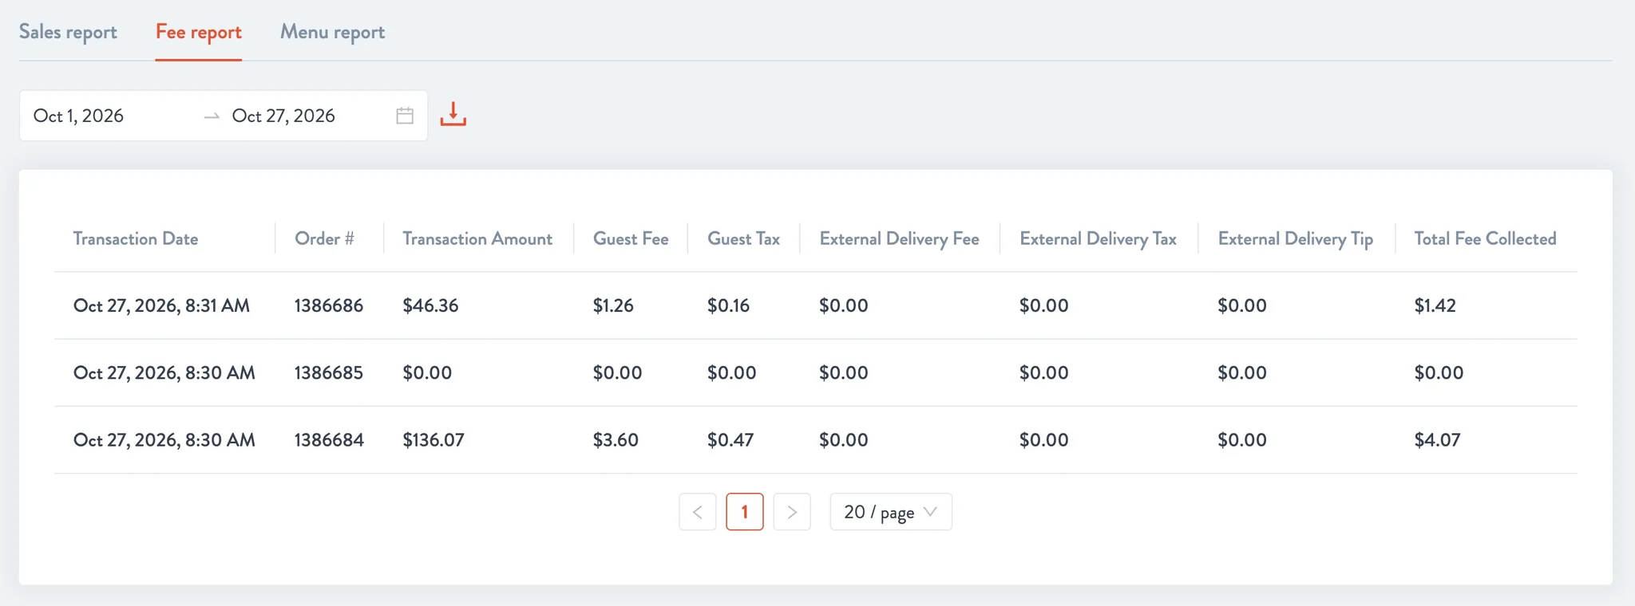Click the Transaction Date column header
1635x606 pixels.
tap(136, 238)
